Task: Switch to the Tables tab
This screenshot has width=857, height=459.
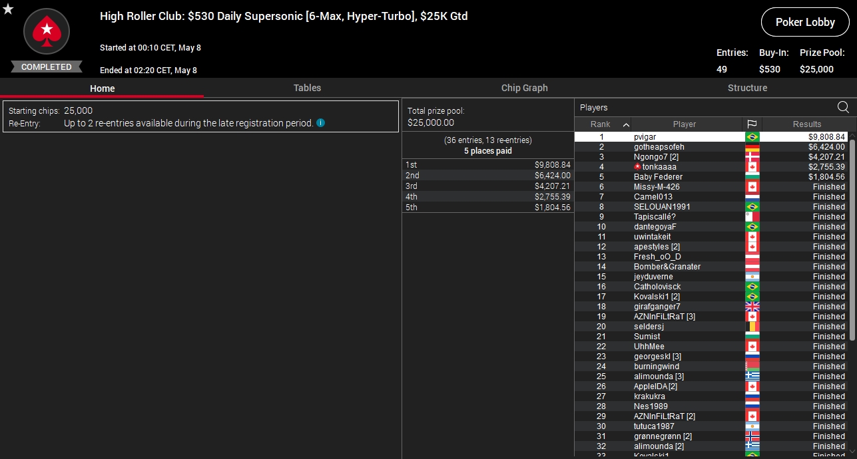Action: click(x=307, y=88)
